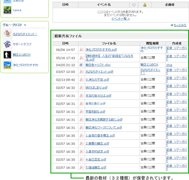Viewport: 189px width, 180px height.
Task: Open author 安達 ツアーガイド in 06/06 row
Action: 177,49
